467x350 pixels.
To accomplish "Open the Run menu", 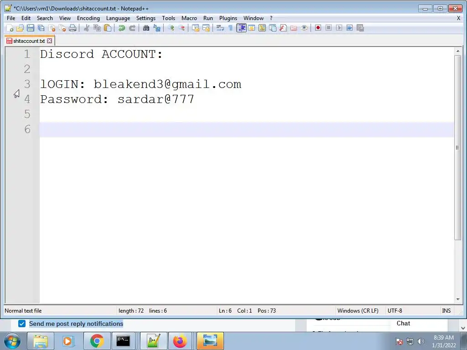I will (208, 18).
